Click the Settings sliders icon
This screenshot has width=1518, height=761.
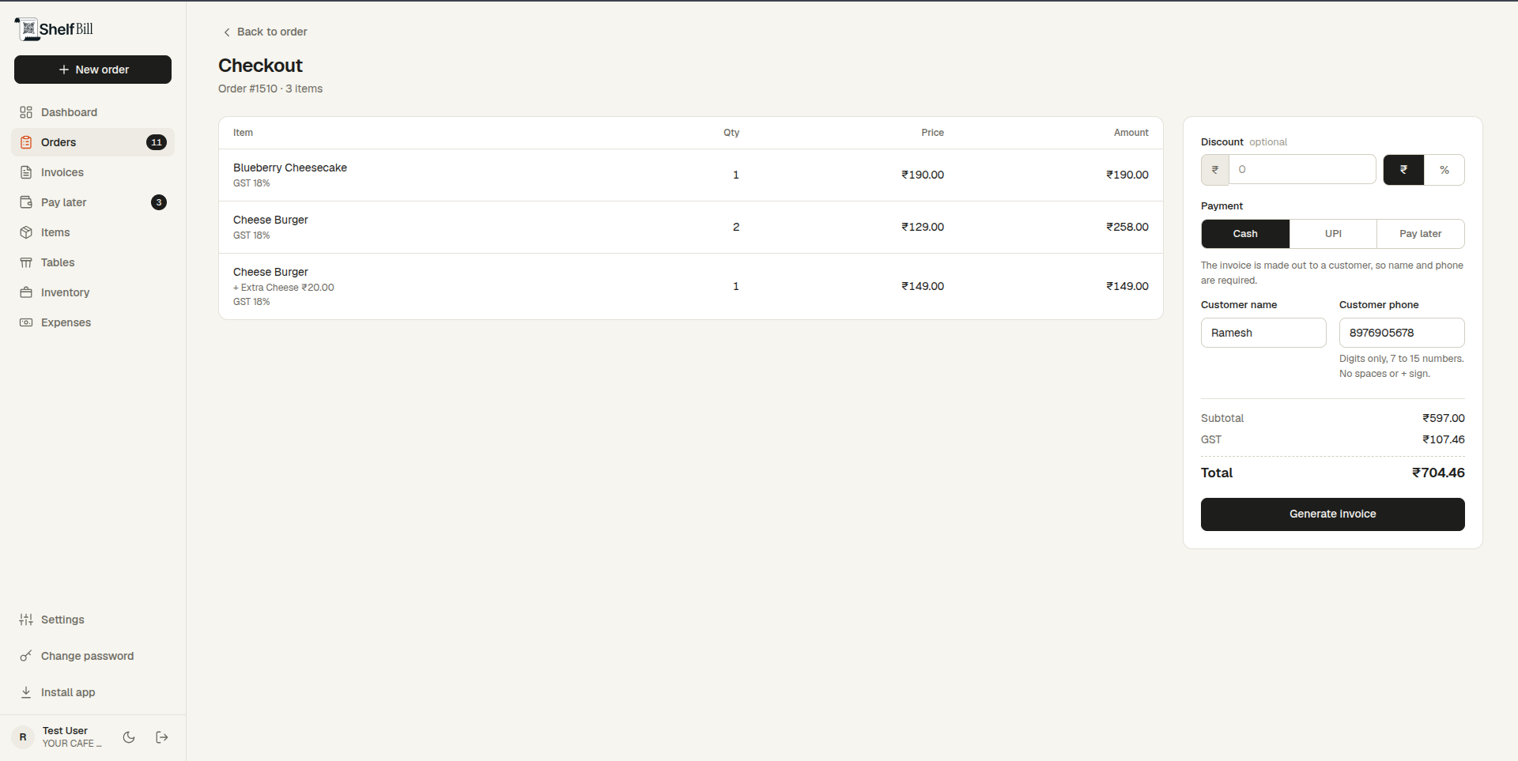point(26,620)
